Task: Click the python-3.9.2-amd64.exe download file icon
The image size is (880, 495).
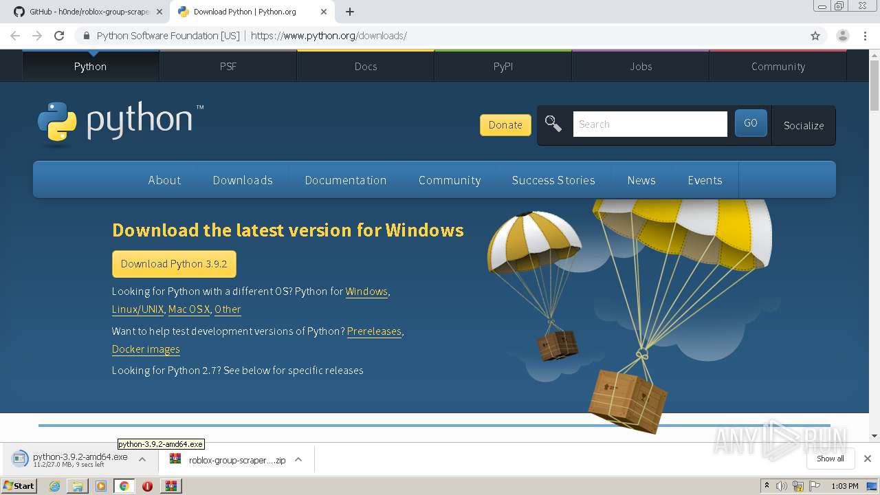Action: click(21, 459)
